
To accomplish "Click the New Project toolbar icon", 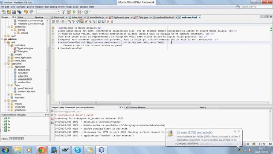I will (9, 12).
